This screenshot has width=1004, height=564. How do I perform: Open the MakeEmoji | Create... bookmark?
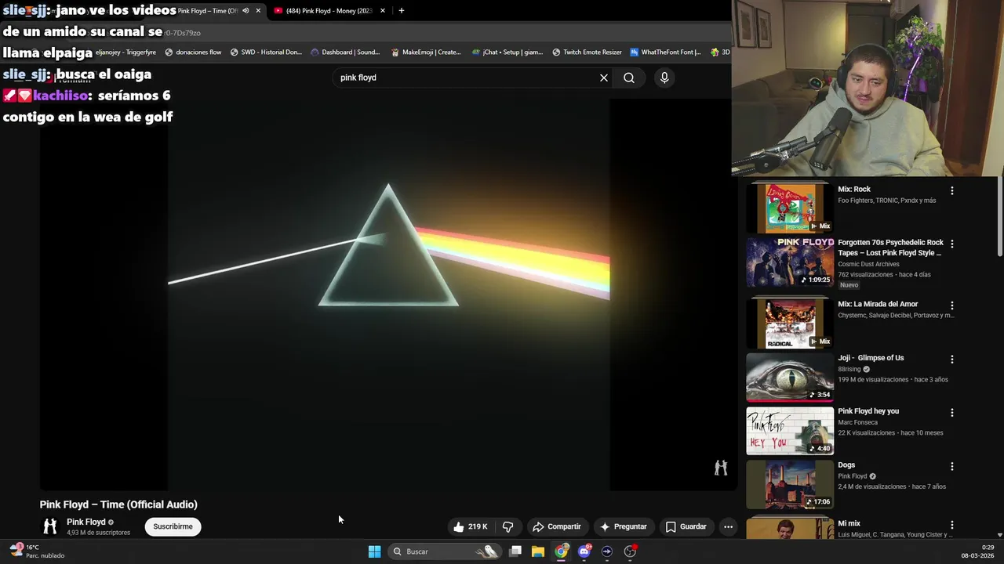[426, 52]
